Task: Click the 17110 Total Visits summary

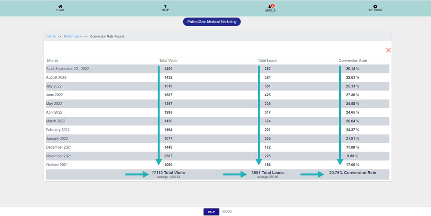Action: 168,173
